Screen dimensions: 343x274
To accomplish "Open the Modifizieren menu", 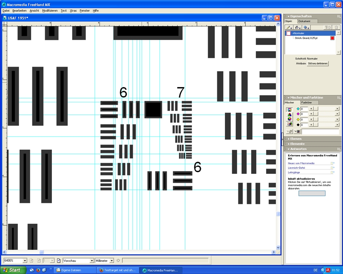I will pyautogui.click(x=50, y=11).
